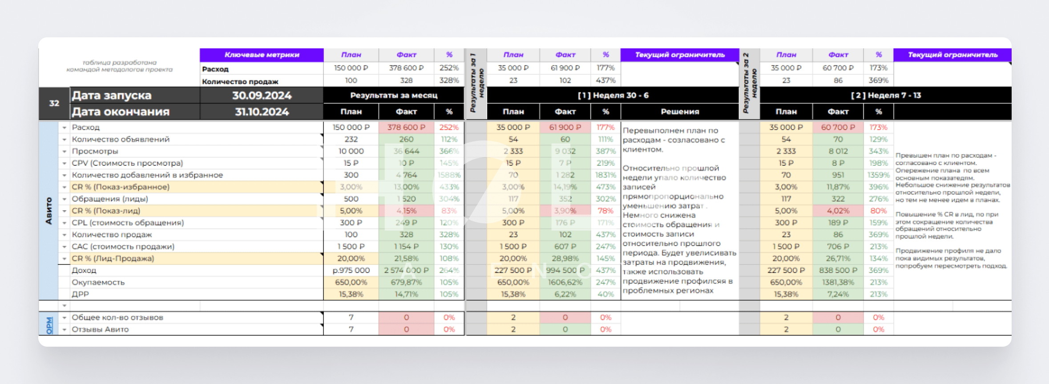Click the arrow next to CR % (Показ-лид)
The height and width of the screenshot is (384, 1049).
[65, 211]
